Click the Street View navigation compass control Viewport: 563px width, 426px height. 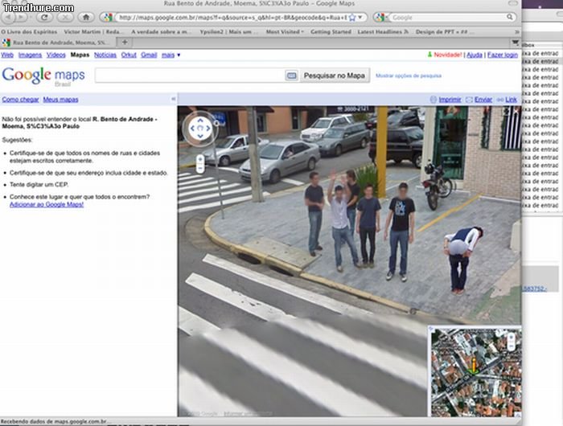[x=199, y=127]
